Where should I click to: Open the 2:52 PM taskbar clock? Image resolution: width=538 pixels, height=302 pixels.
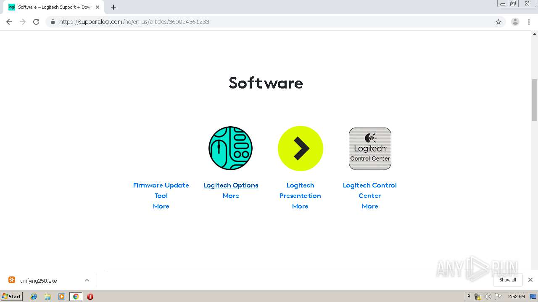coord(516,297)
